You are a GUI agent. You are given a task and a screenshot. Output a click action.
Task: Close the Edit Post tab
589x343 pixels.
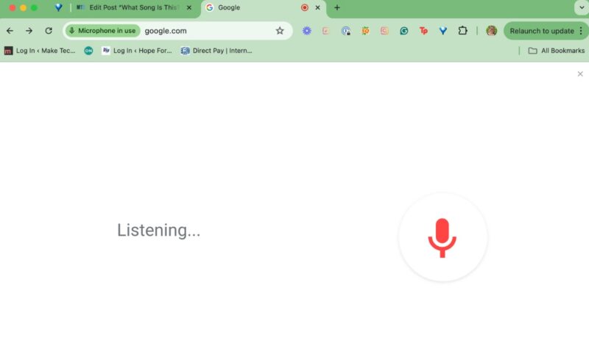[189, 7]
